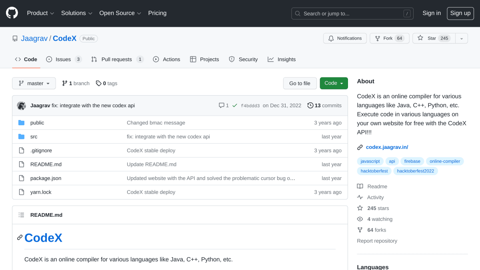This screenshot has width=480, height=270.
Task: Expand the Solutions menu
Action: tap(77, 13)
